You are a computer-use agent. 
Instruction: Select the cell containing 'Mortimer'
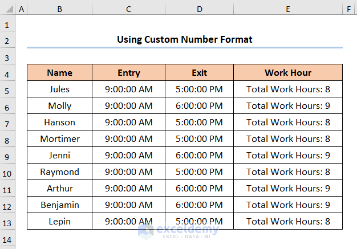click(x=59, y=138)
